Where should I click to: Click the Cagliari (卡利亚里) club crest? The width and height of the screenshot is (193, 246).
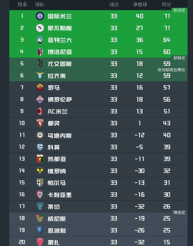pos(40,194)
